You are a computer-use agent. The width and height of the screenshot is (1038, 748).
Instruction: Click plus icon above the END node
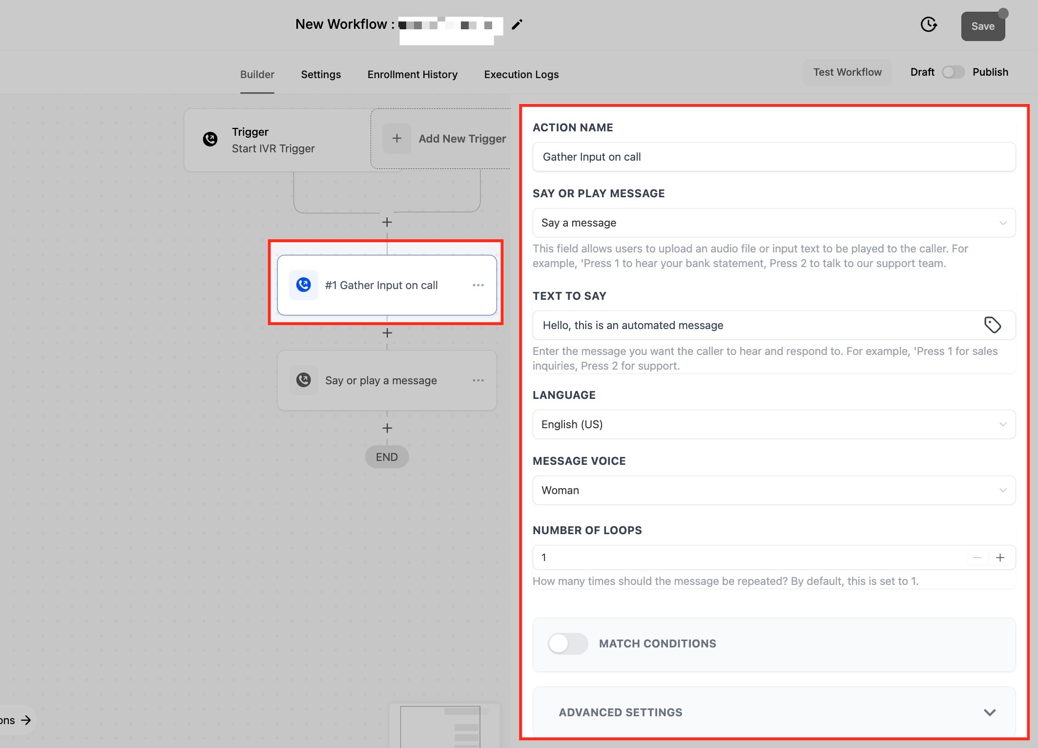tap(387, 428)
